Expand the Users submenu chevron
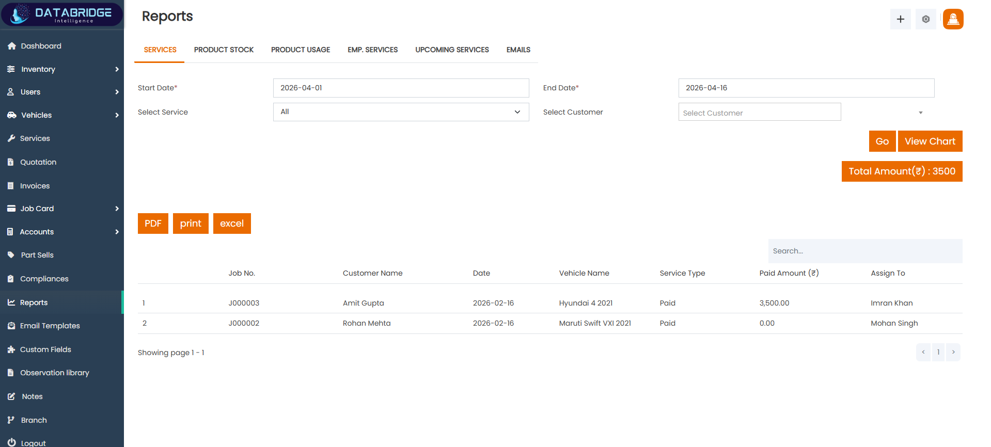The height and width of the screenshot is (447, 991). 117,92
